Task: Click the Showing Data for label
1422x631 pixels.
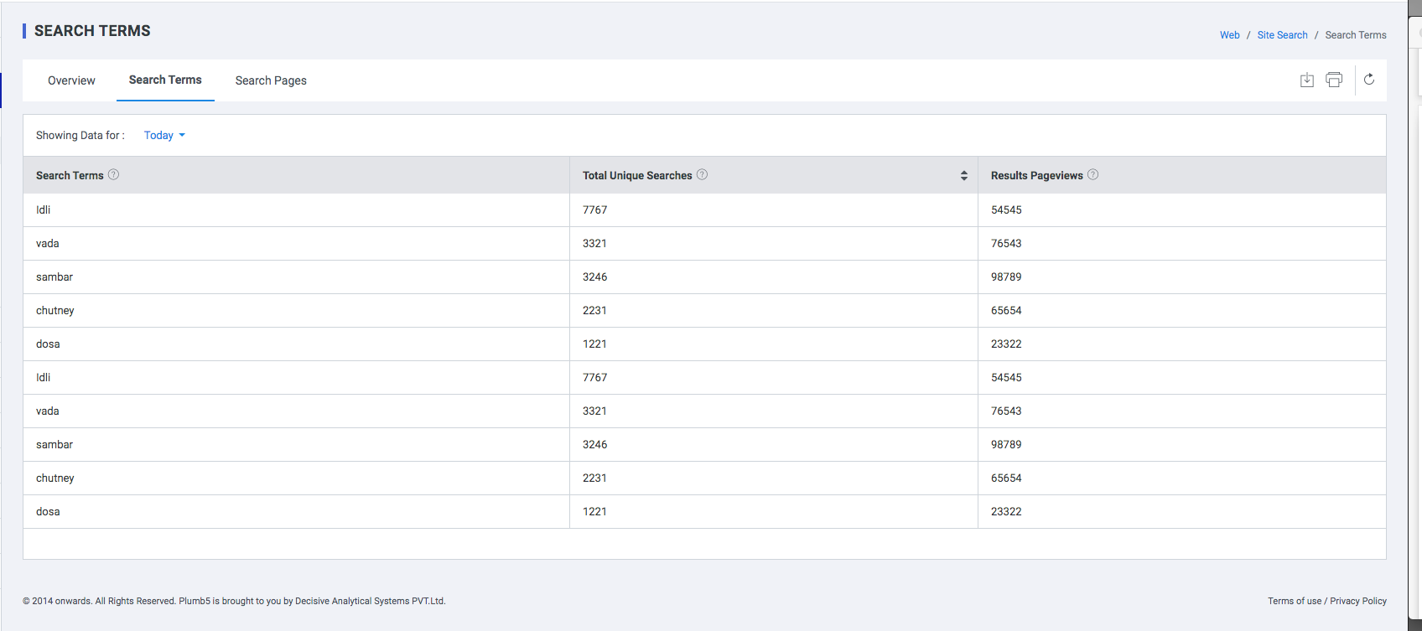Action: pyautogui.click(x=80, y=135)
